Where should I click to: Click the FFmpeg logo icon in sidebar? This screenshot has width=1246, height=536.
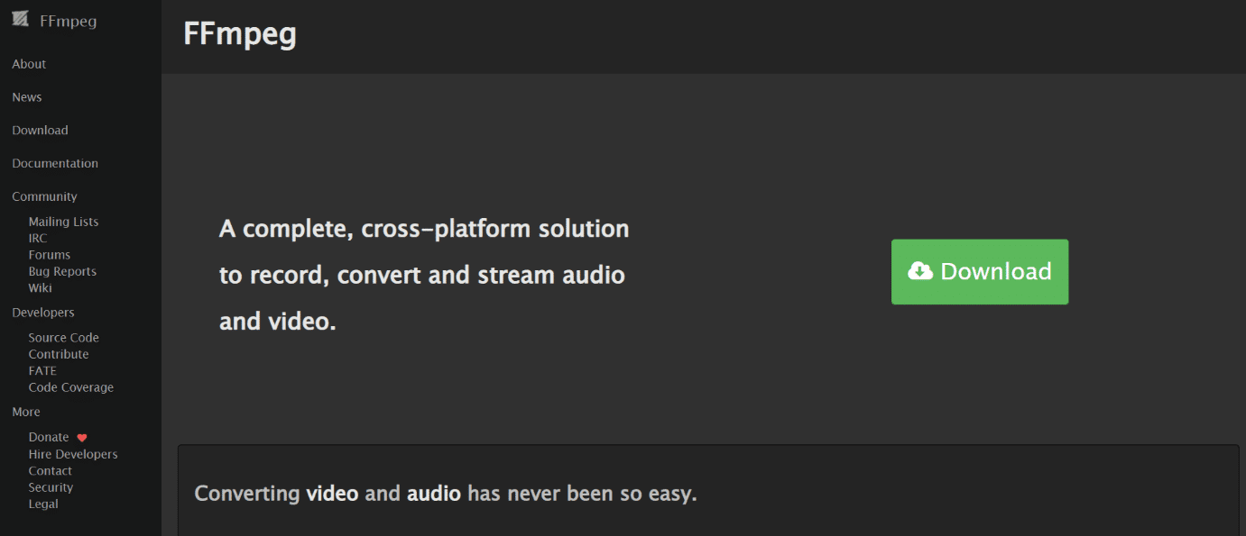pos(20,21)
